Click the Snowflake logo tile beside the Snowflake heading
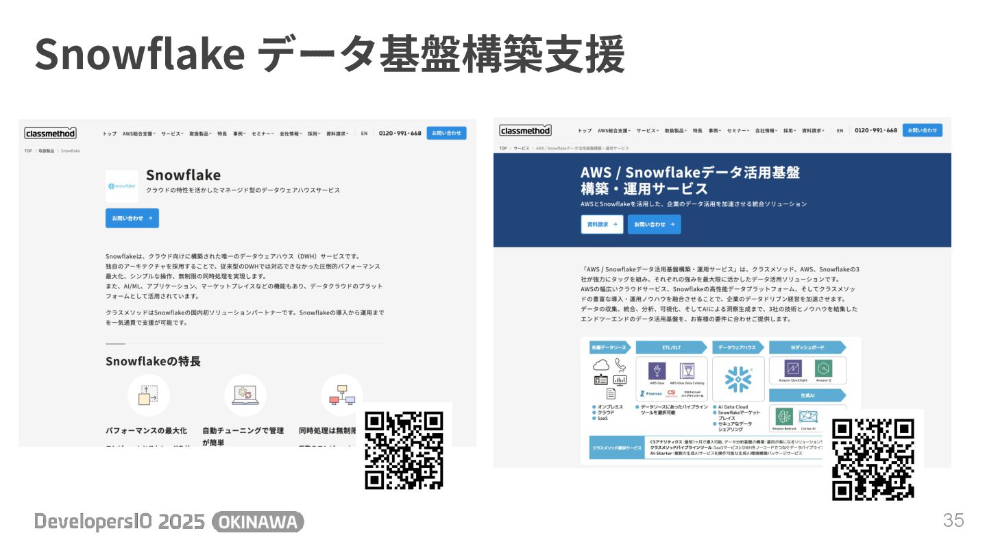The height and width of the screenshot is (555, 987). [x=122, y=186]
